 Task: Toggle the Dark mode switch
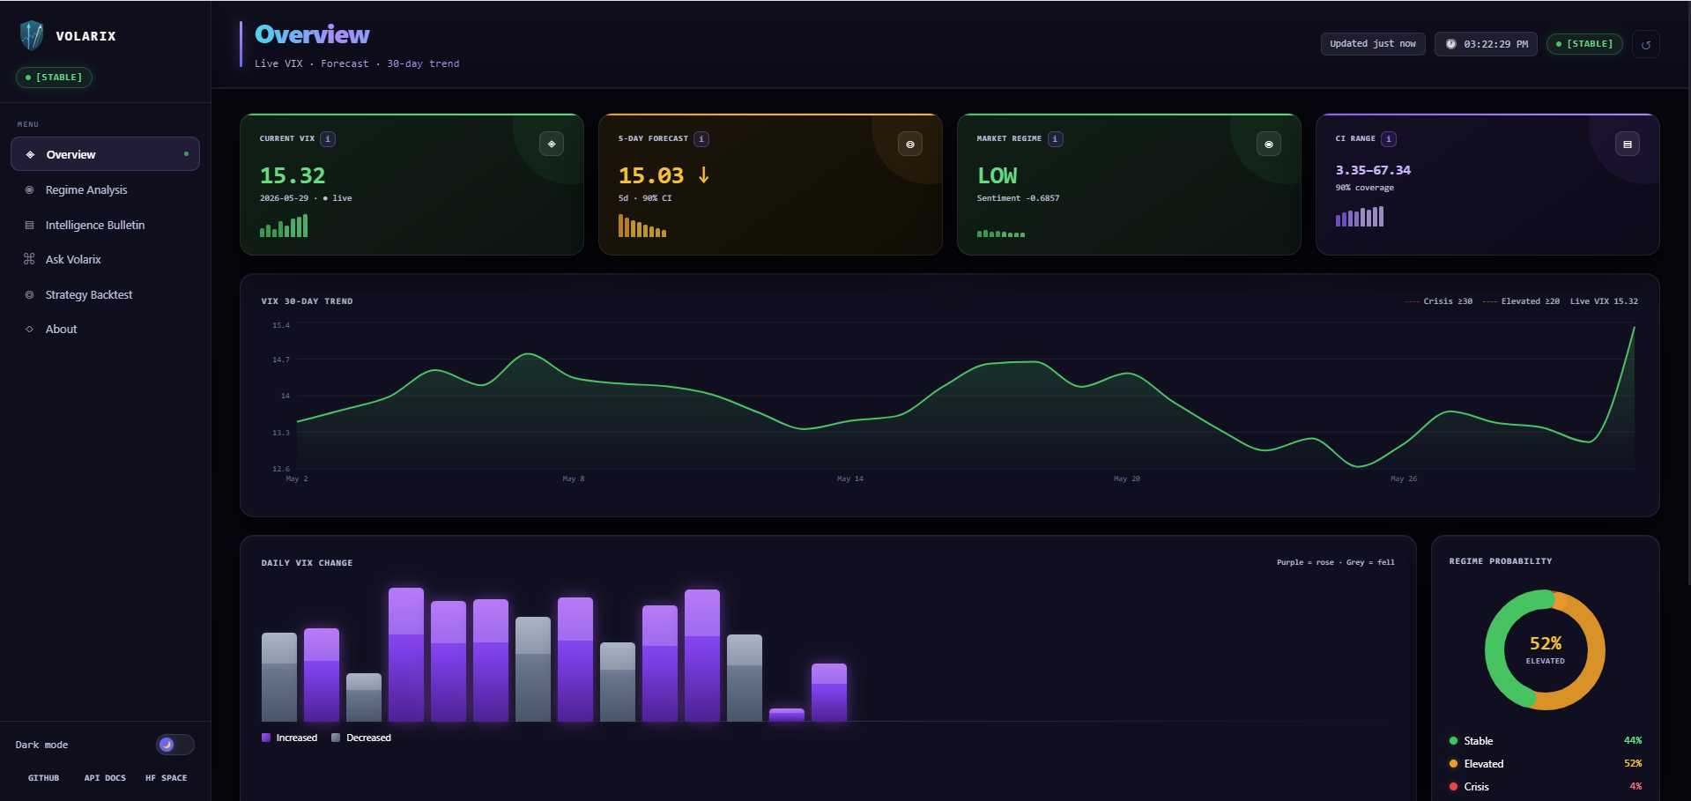[174, 745]
